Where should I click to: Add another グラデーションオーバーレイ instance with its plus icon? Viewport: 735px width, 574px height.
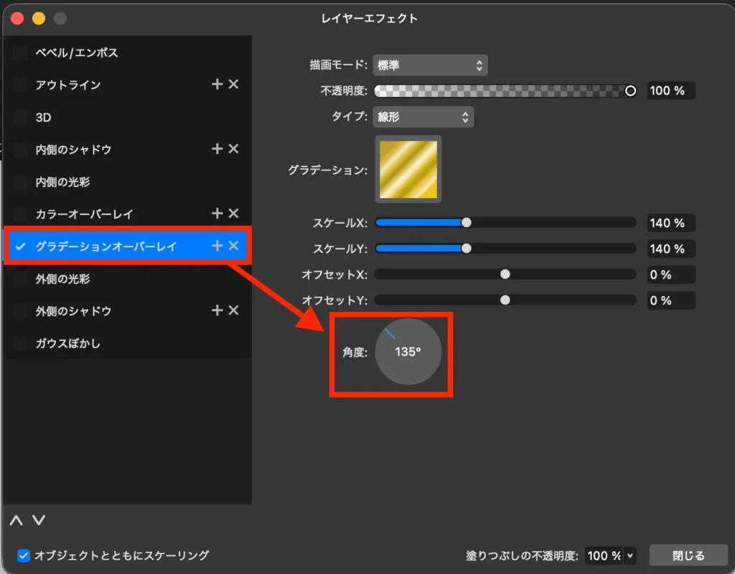point(217,246)
